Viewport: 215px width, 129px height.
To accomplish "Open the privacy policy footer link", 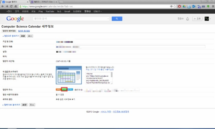I will pyautogui.click(x=121, y=112).
